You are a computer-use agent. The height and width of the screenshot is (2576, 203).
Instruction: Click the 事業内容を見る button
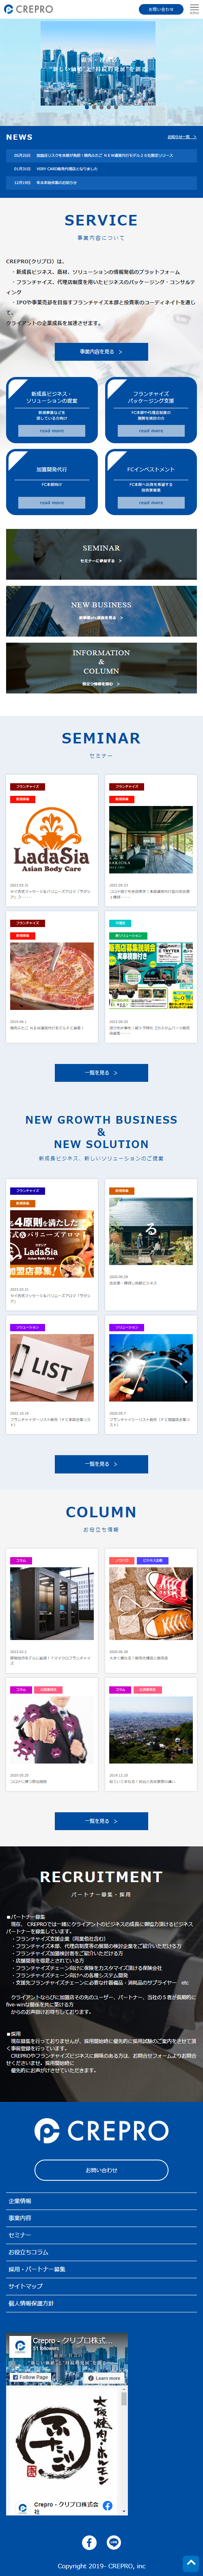click(x=101, y=352)
